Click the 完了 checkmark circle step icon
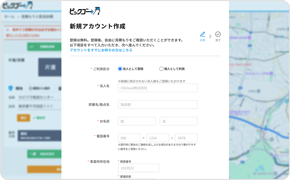The image size is (290, 180). tap(218, 34)
